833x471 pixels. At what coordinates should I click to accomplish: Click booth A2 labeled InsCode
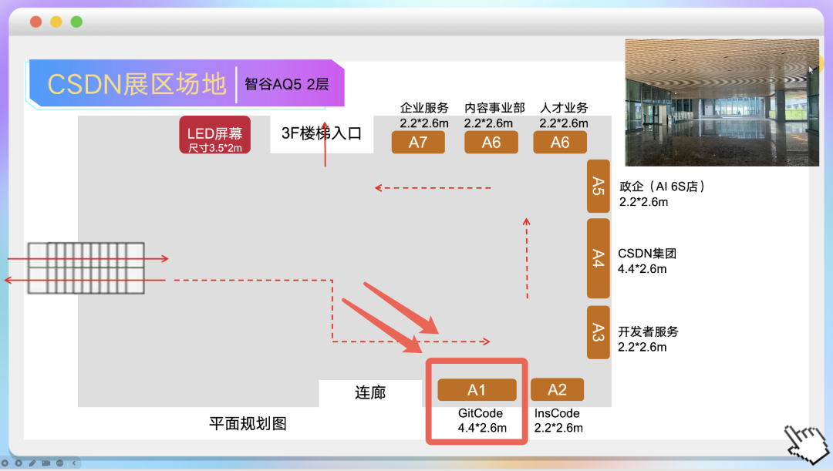559,389
